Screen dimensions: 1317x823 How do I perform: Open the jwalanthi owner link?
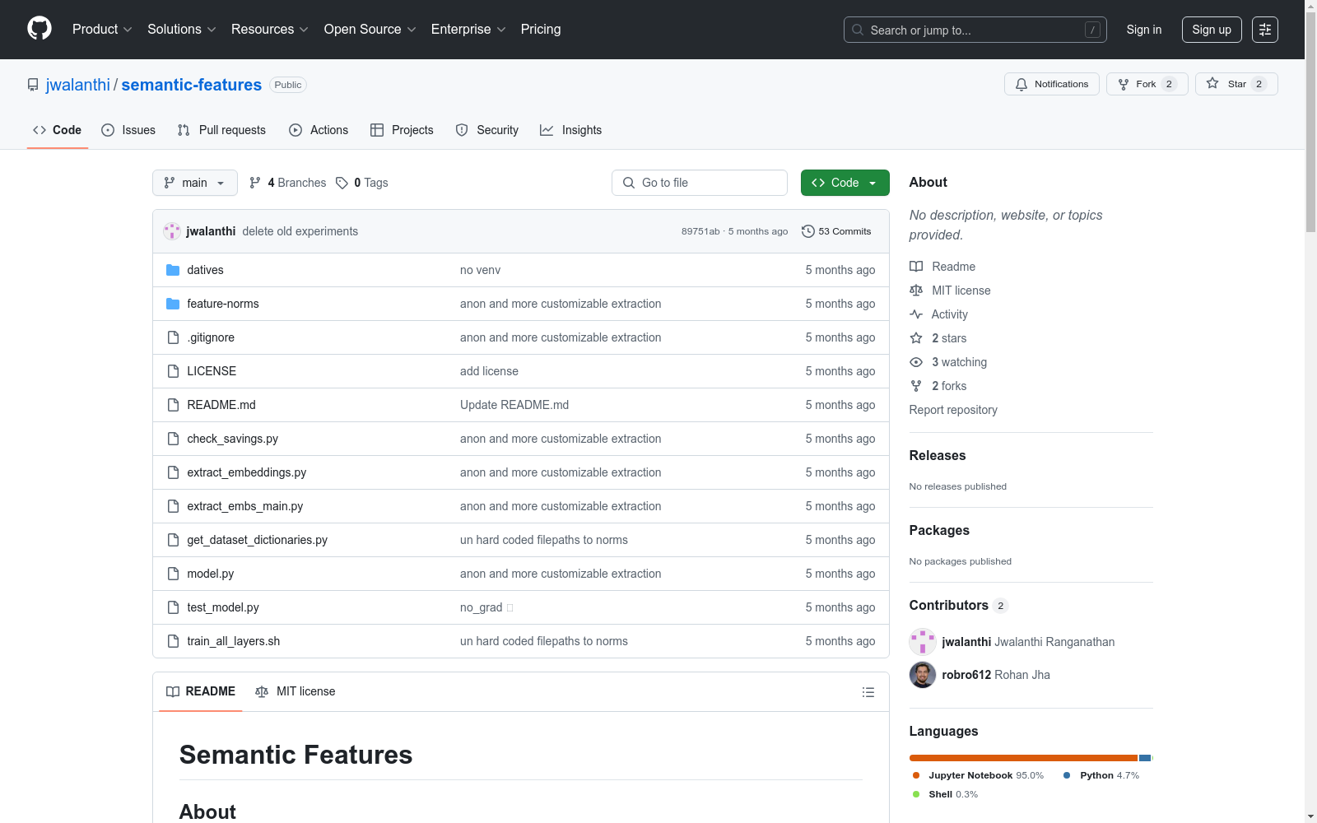click(x=78, y=85)
